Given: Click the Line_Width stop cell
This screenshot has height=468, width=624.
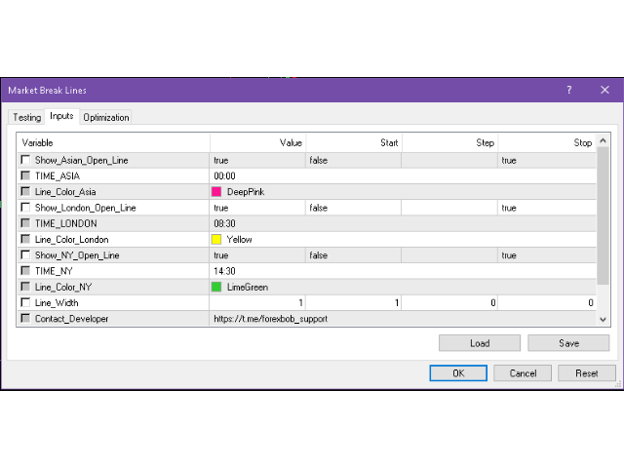Looking at the screenshot, I should click(x=547, y=303).
